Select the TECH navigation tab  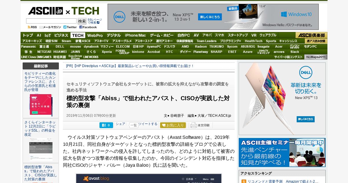(78, 35)
